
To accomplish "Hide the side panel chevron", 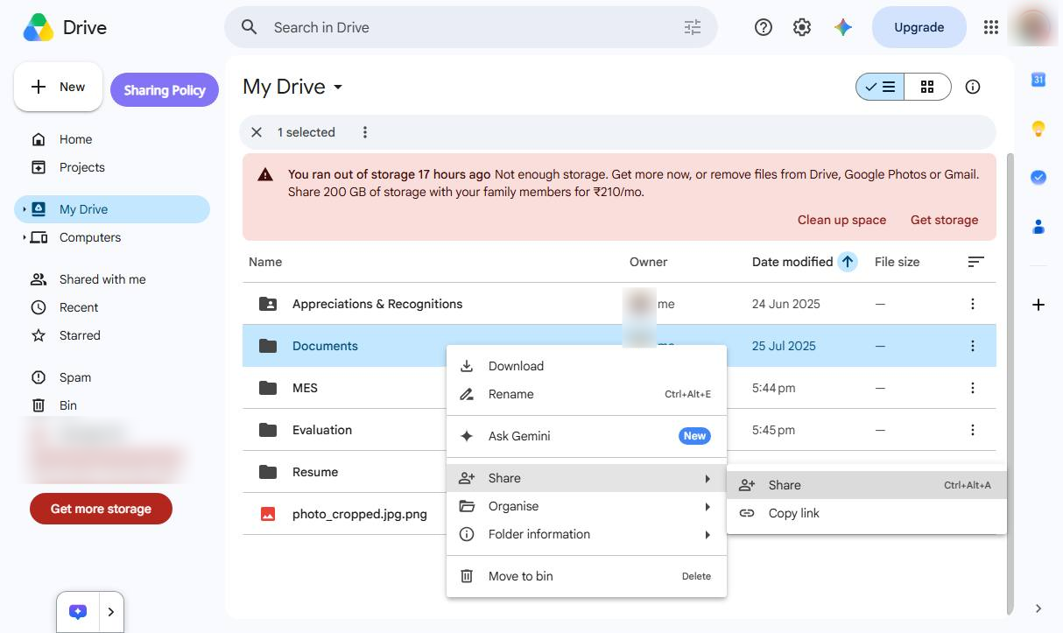I will [x=1038, y=608].
